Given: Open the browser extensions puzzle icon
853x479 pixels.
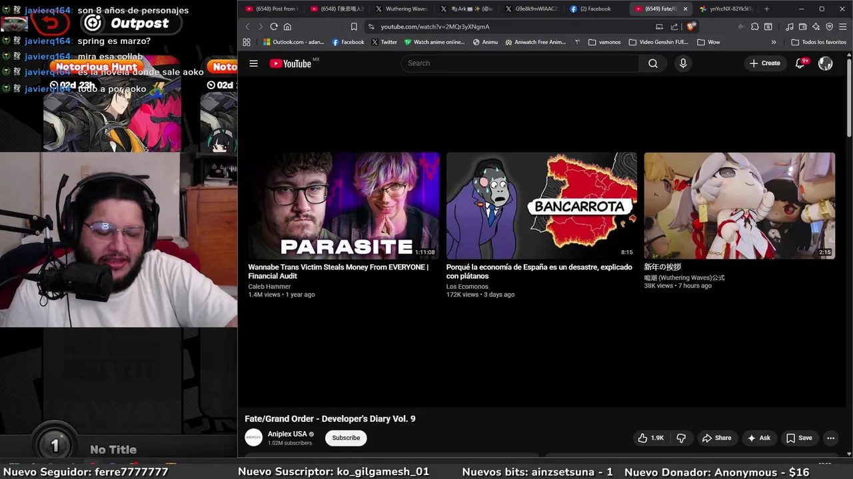Looking at the screenshot, I should 754,27.
